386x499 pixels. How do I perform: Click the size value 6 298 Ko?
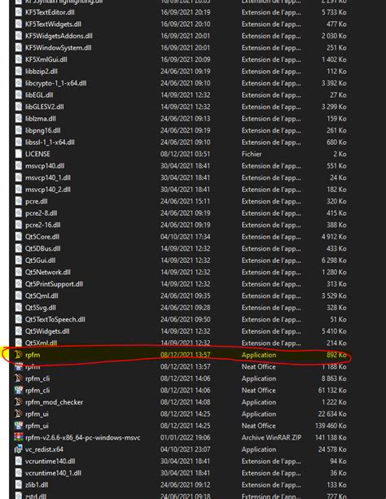[x=334, y=260]
